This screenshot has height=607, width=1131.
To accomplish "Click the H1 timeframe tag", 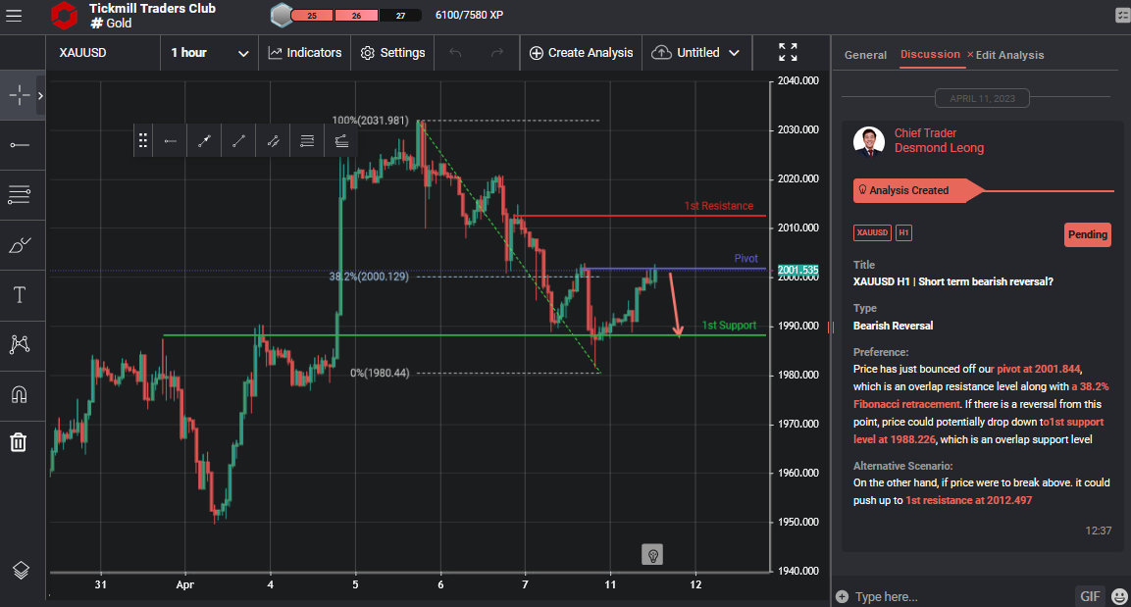I will 903,232.
